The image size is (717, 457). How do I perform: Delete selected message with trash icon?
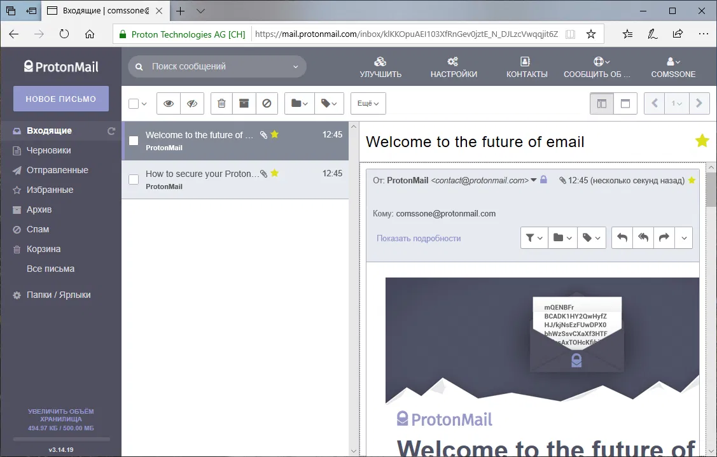pyautogui.click(x=221, y=103)
